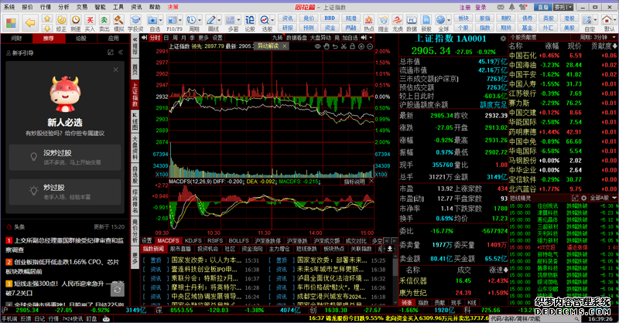Expand the 周期 dropdown arrow

(200, 19)
